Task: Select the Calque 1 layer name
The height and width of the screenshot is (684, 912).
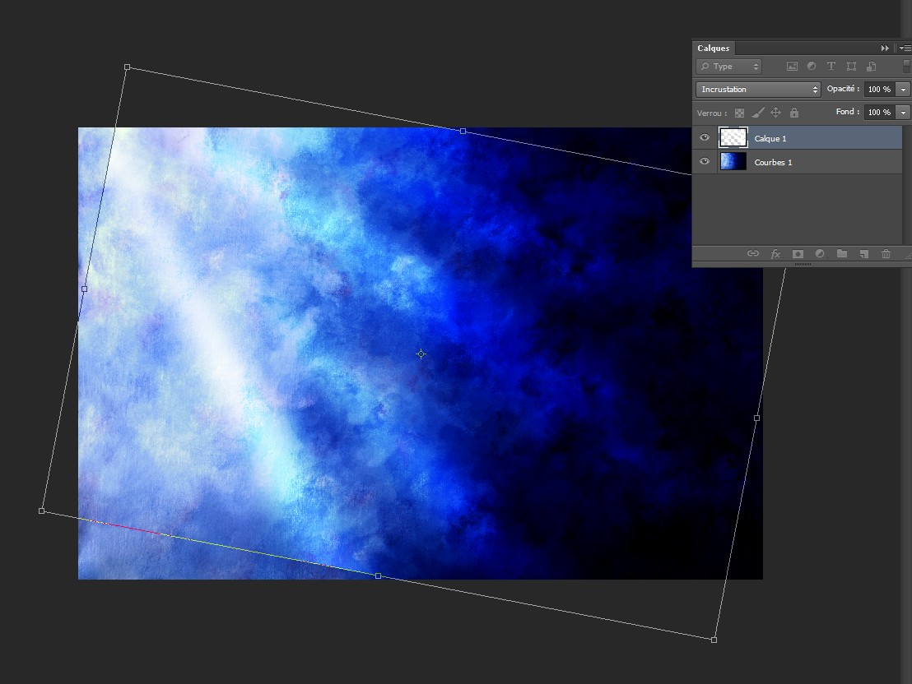Action: (x=770, y=138)
